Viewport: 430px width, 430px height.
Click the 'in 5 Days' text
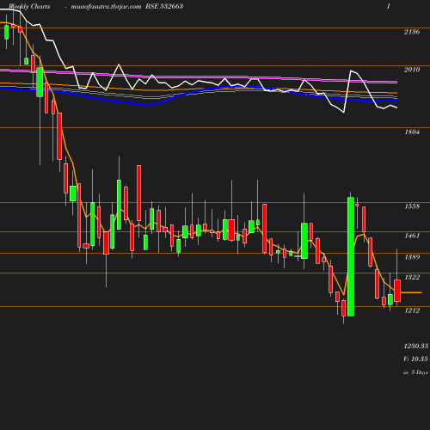click(x=415, y=372)
